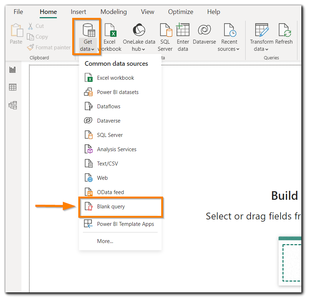Choose Text/CSV data source
Viewport: 311px width, 302px height.
120,163
